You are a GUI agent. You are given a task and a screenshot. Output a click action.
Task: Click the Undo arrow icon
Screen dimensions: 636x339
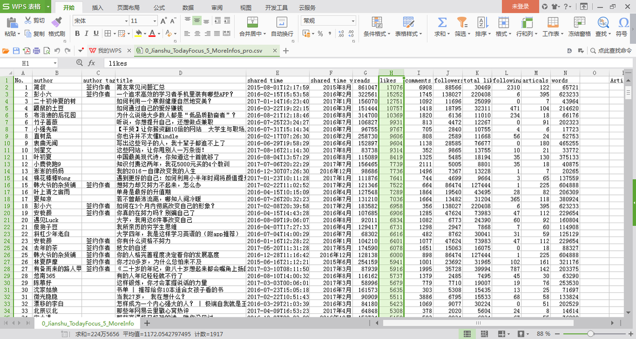(x=57, y=51)
